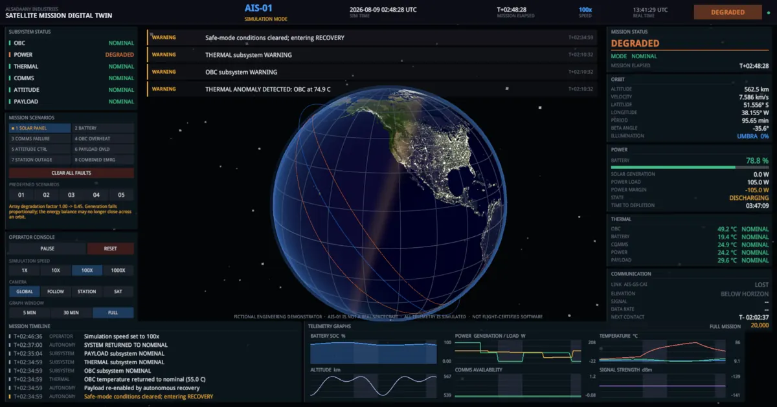The width and height of the screenshot is (777, 407).
Task: Click the Signal Strength dBm graph
Action: (x=662, y=385)
